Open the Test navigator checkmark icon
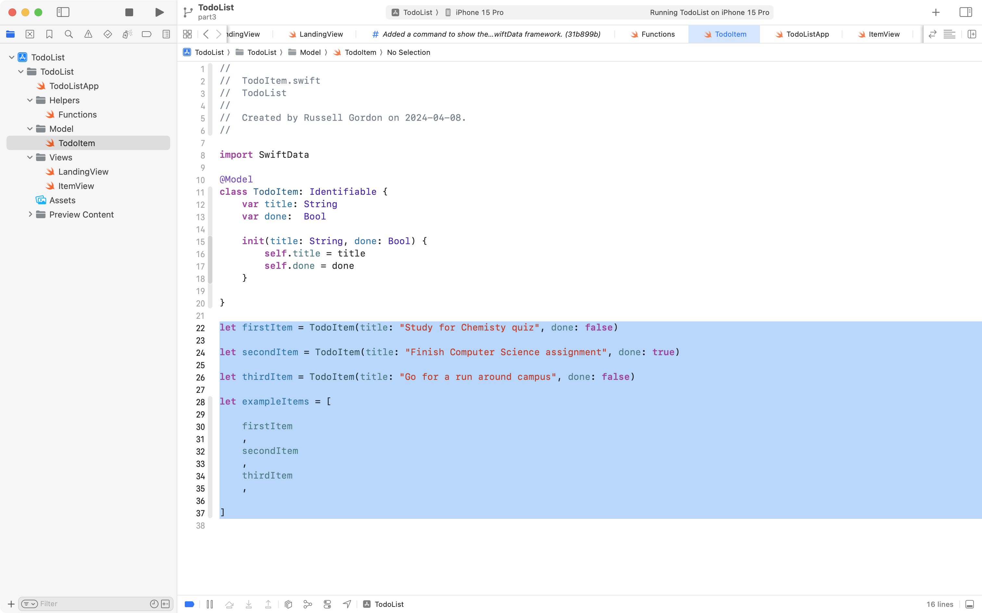The height and width of the screenshot is (613, 982). point(108,34)
